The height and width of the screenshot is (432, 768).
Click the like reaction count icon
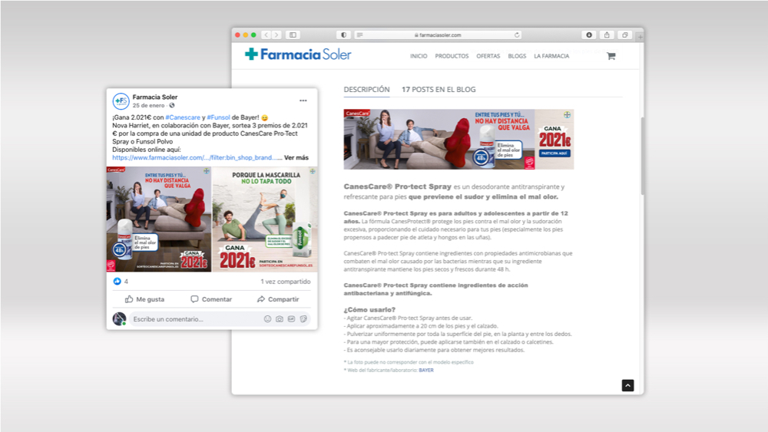(117, 282)
